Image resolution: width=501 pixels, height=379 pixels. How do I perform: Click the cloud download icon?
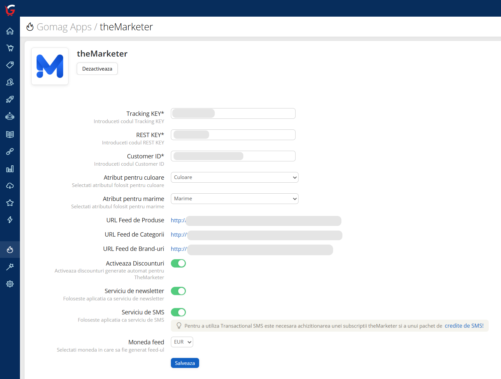coord(10,186)
